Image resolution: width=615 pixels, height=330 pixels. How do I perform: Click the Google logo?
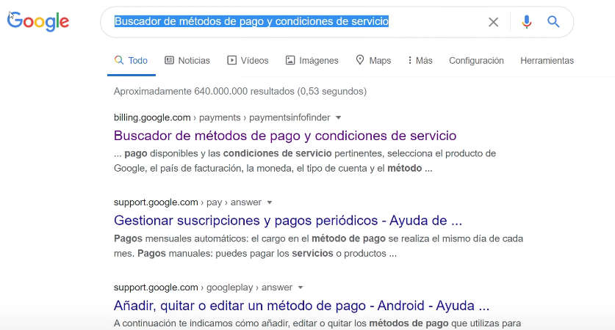click(38, 21)
